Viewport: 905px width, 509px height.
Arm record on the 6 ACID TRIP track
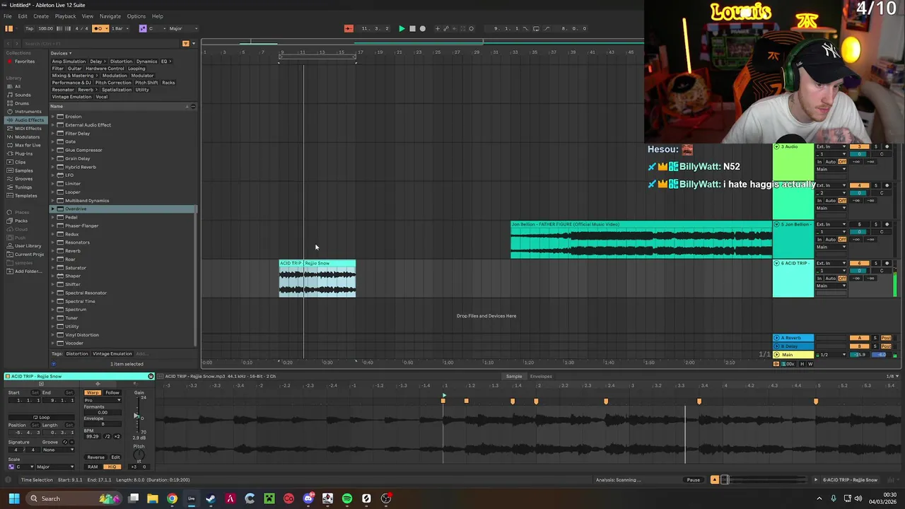887,263
